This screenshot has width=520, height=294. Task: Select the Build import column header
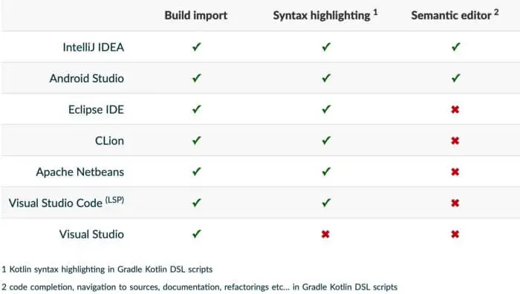[x=196, y=16]
